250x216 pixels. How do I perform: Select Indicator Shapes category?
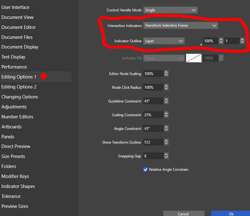(18, 186)
